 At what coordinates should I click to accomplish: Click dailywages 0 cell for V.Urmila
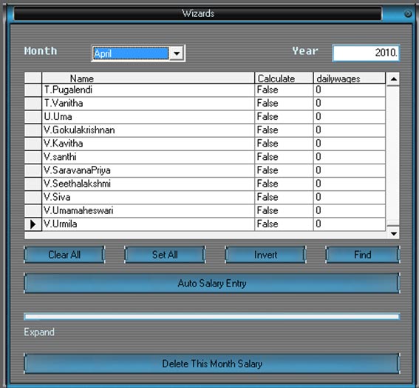pos(350,224)
